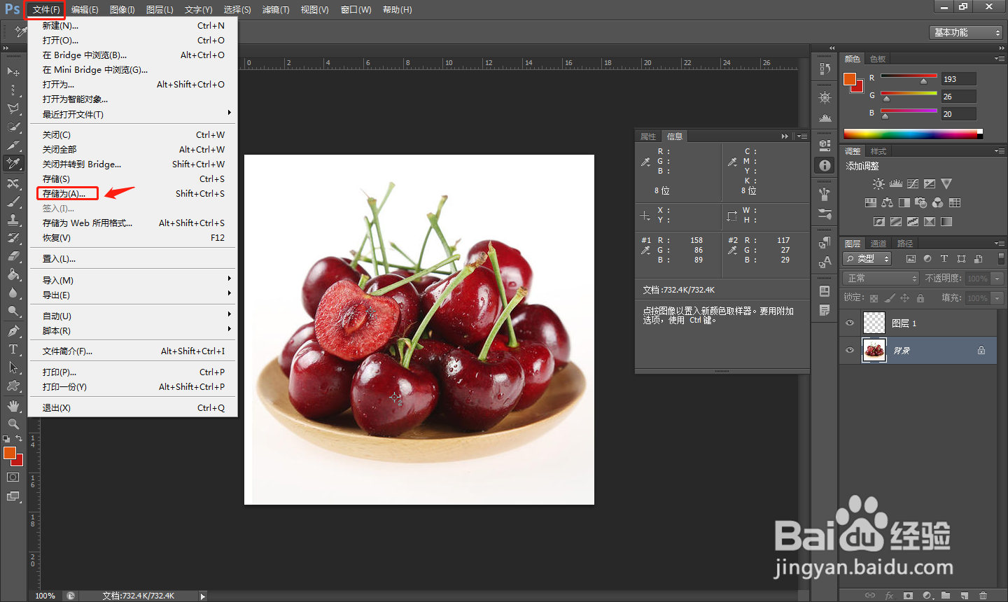Add Photo Filter adjustment camera icon
Image resolution: width=1008 pixels, height=602 pixels.
coord(920,203)
